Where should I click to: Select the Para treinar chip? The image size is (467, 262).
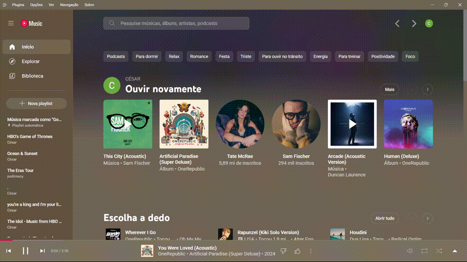point(349,56)
